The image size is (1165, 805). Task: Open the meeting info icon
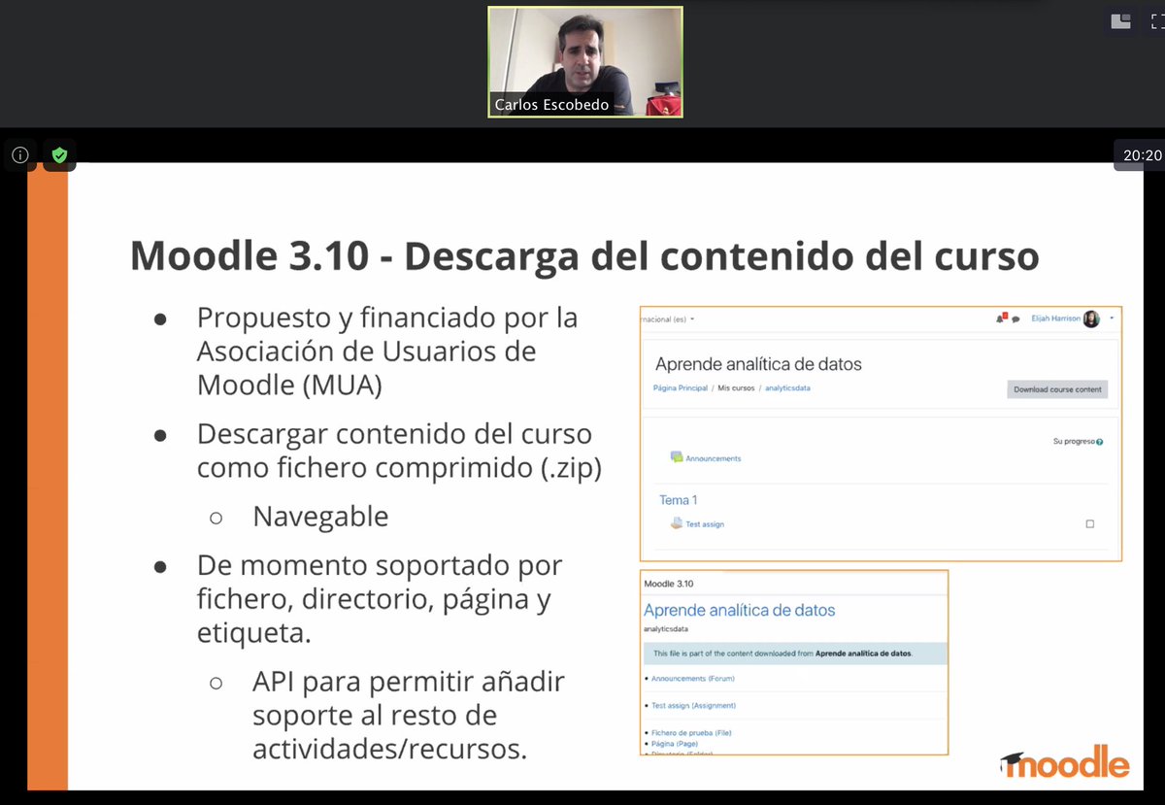coord(19,154)
